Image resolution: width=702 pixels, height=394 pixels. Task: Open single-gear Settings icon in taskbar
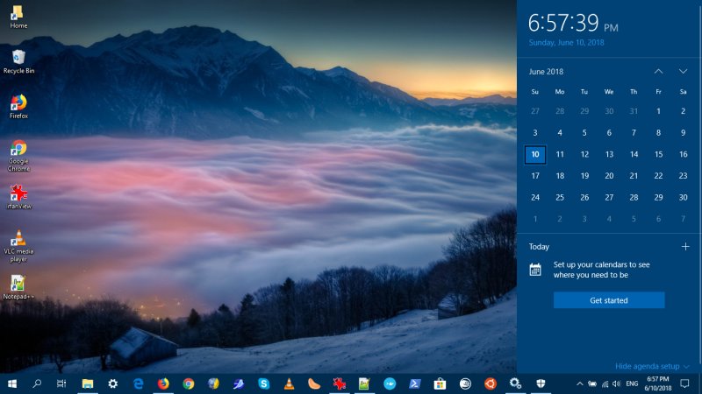(x=113, y=383)
